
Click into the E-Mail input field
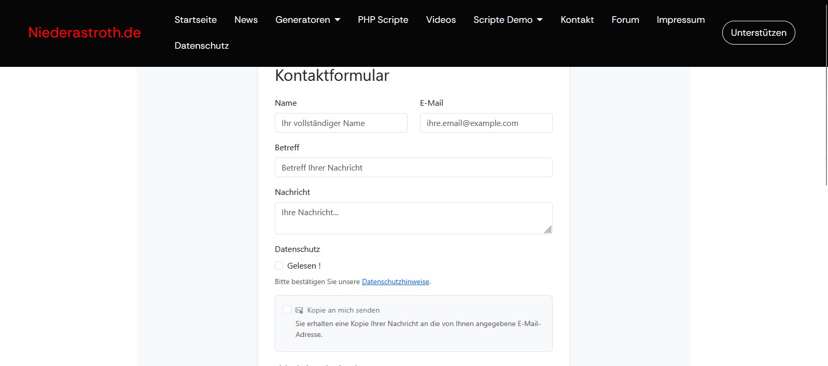click(486, 123)
